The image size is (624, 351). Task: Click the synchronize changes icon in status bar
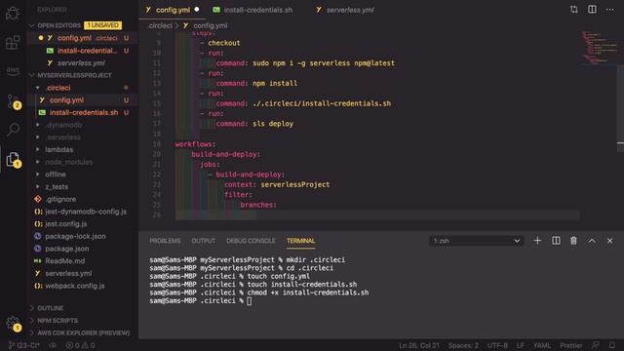click(53, 345)
